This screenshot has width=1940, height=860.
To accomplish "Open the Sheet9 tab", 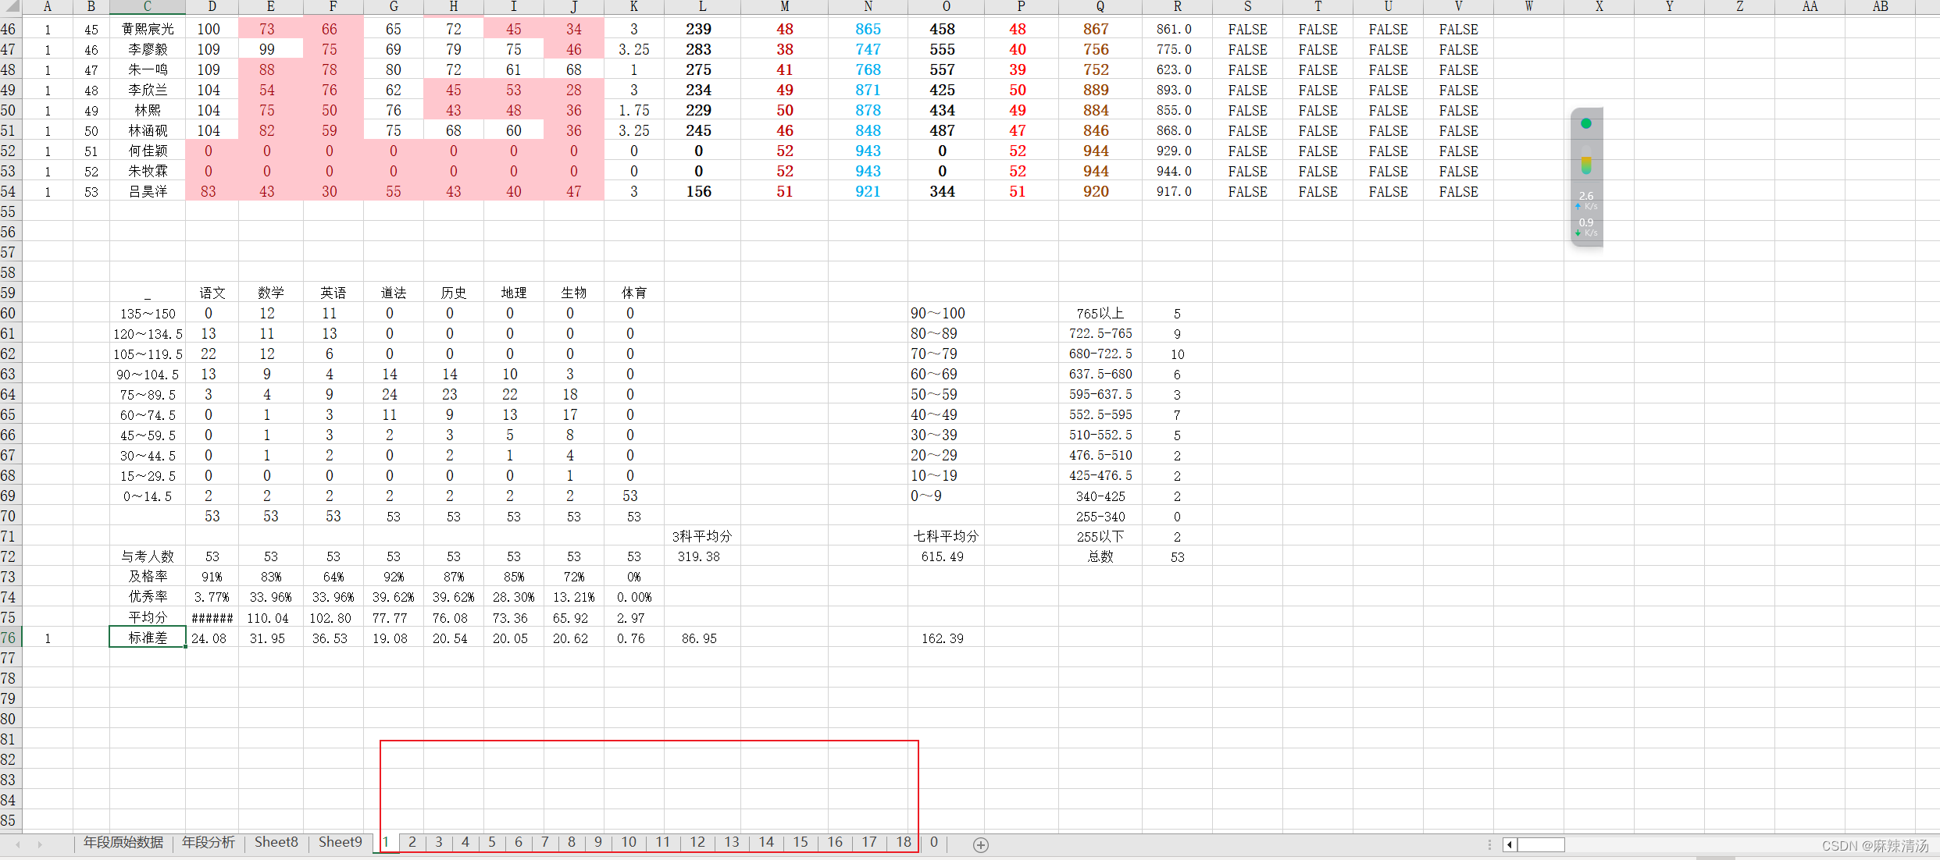I will click(x=340, y=842).
